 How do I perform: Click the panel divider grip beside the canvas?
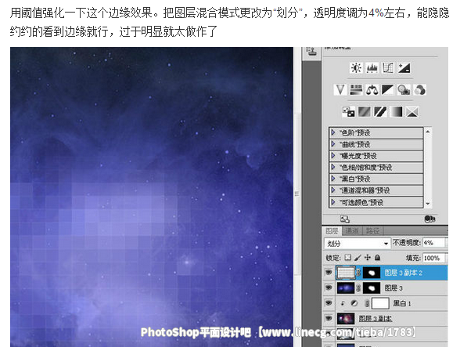297,194
